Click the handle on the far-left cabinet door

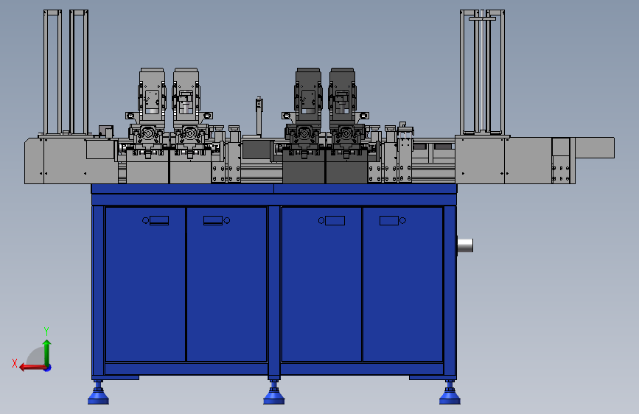click(x=159, y=220)
